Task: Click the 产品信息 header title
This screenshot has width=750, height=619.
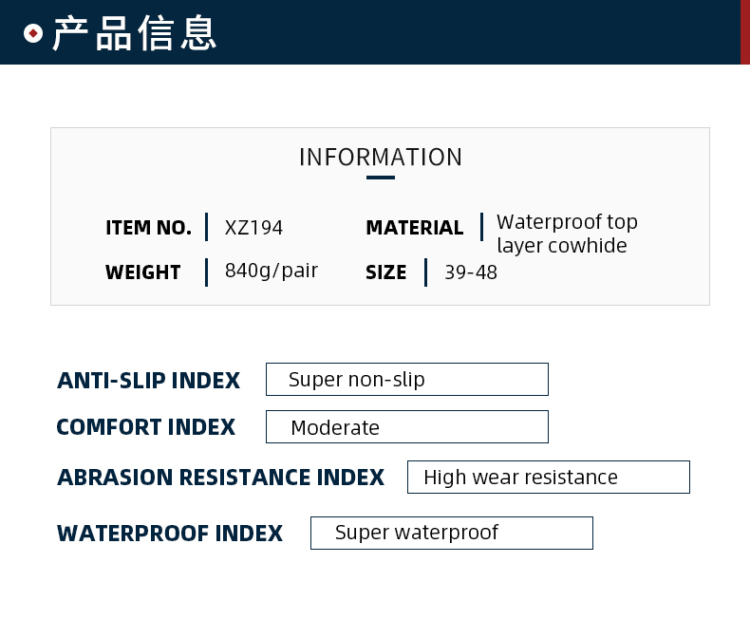Action: (x=135, y=33)
